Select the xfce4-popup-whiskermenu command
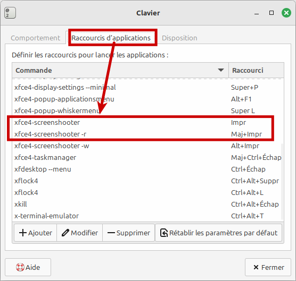 tap(57, 110)
